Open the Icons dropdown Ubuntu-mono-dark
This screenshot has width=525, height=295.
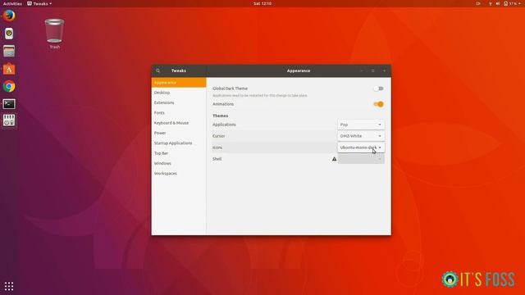tap(361, 147)
